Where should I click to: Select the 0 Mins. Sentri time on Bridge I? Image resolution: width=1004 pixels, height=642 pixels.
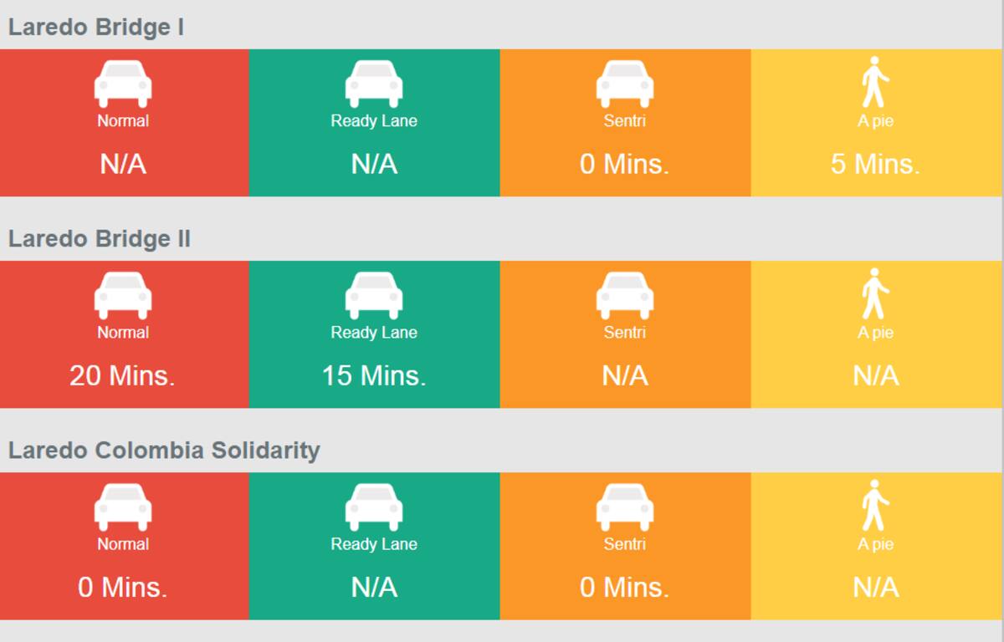(625, 164)
